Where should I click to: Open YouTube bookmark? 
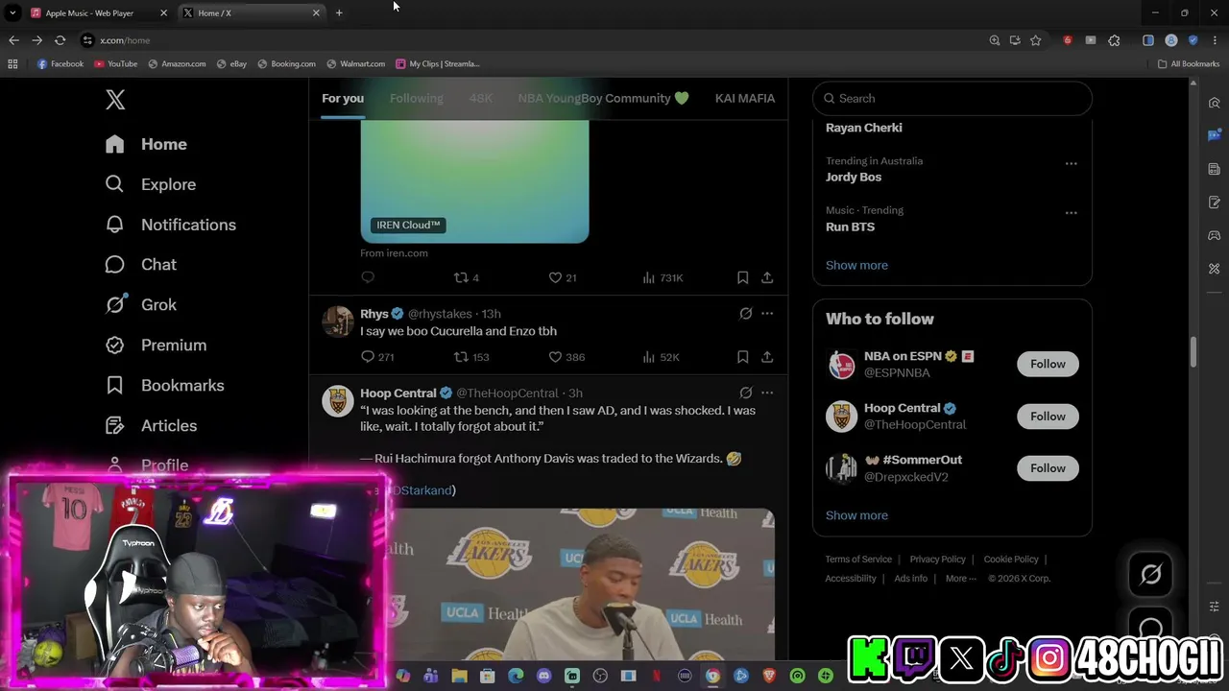click(x=115, y=64)
